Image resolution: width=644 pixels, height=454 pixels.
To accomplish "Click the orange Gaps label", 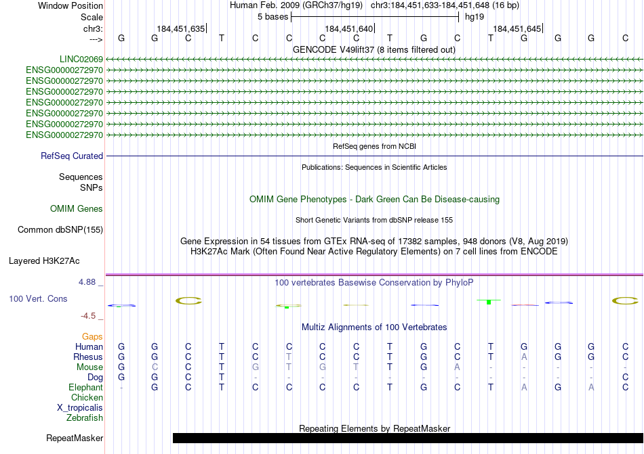I will pyautogui.click(x=92, y=336).
